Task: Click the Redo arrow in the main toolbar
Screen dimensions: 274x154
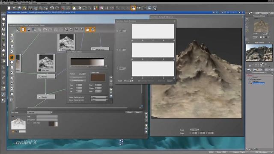Action: 57,8
